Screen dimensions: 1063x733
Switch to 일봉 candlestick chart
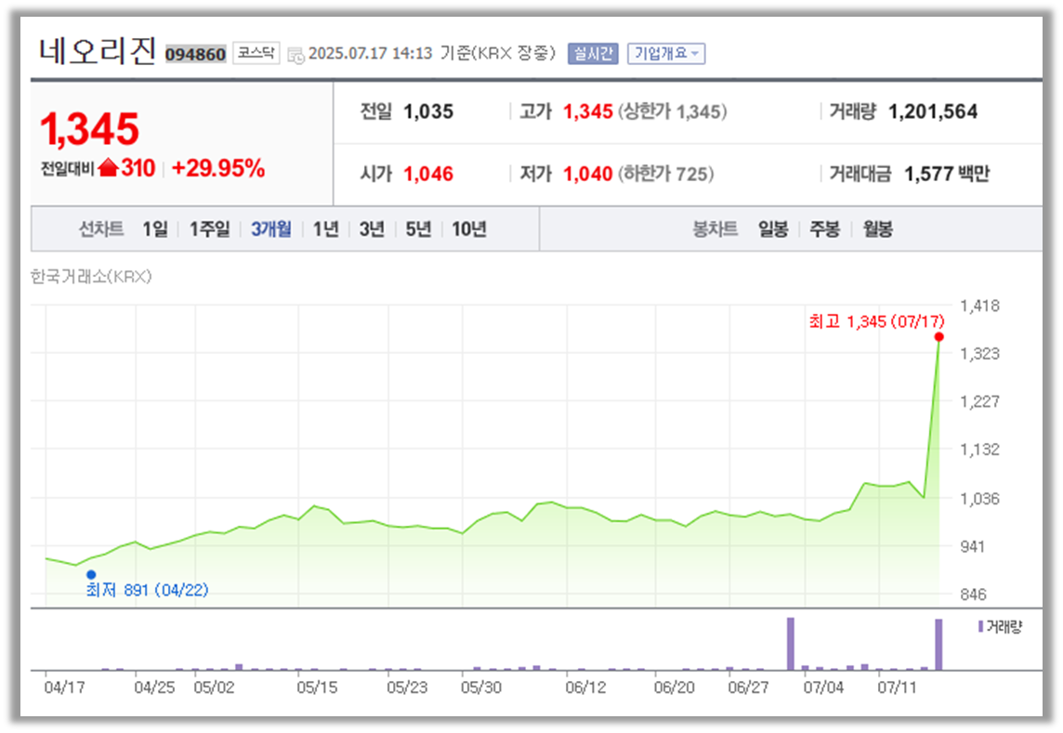point(773,229)
